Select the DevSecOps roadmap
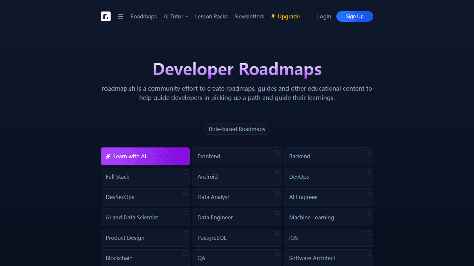The height and width of the screenshot is (266, 474). click(x=145, y=197)
